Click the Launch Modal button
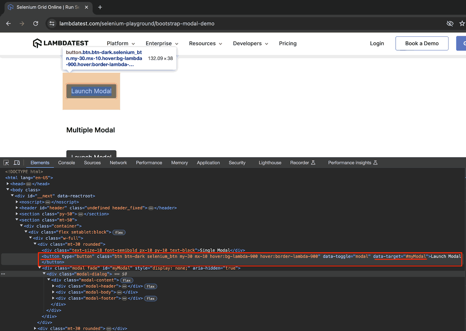This screenshot has width=466, height=331. pos(91,91)
